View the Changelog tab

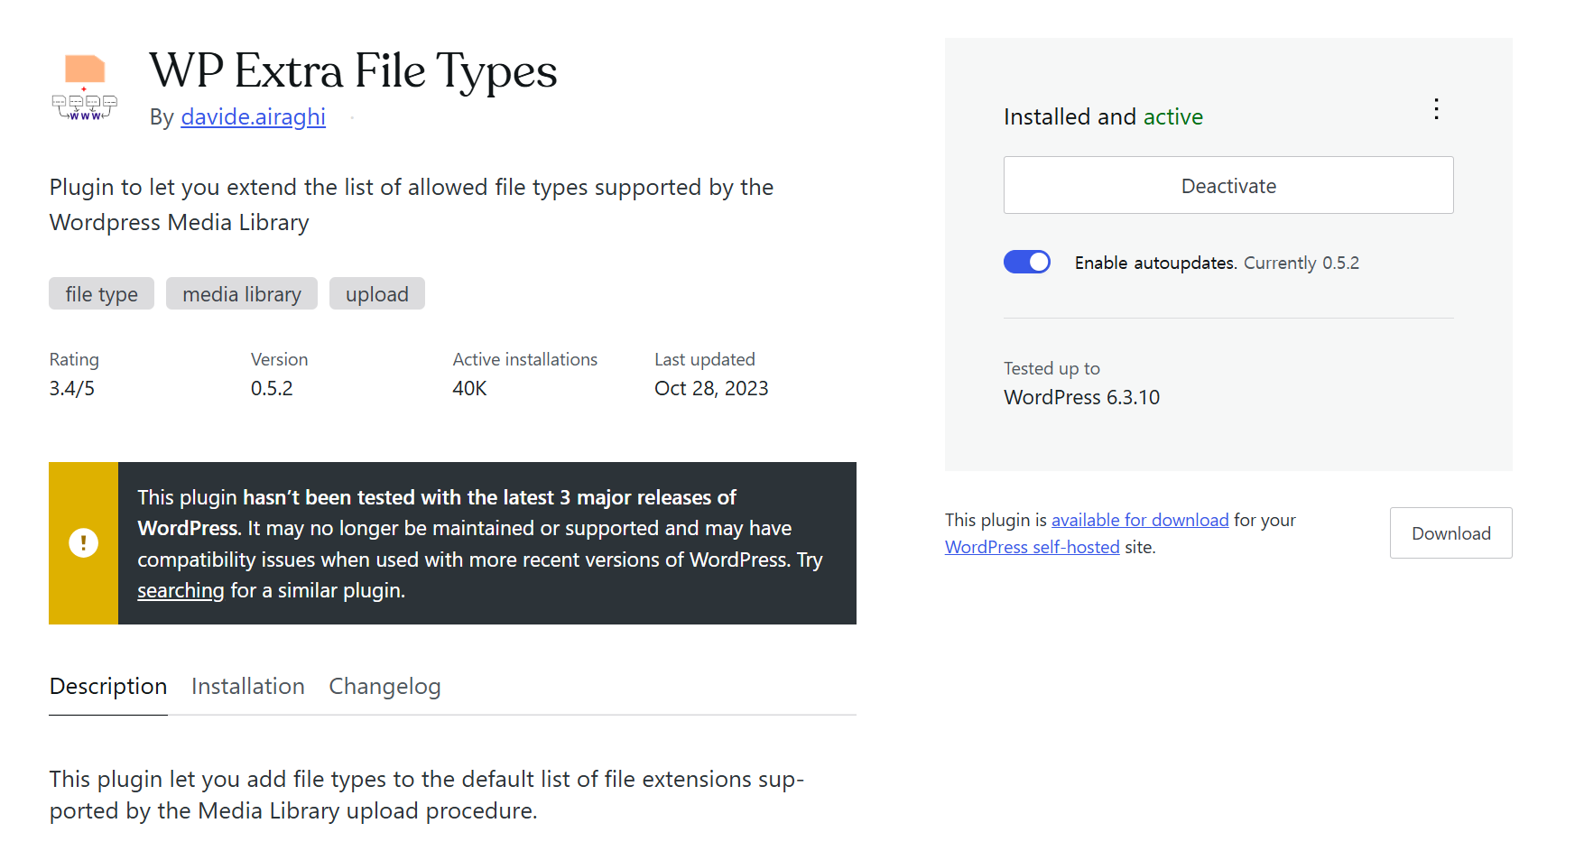tap(384, 687)
